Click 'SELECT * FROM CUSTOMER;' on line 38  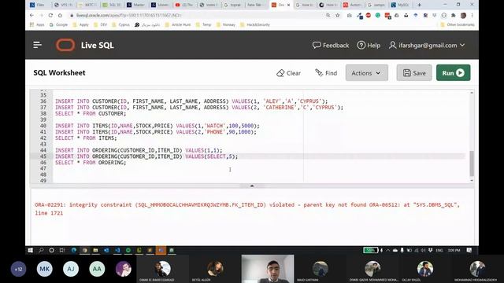(x=91, y=113)
